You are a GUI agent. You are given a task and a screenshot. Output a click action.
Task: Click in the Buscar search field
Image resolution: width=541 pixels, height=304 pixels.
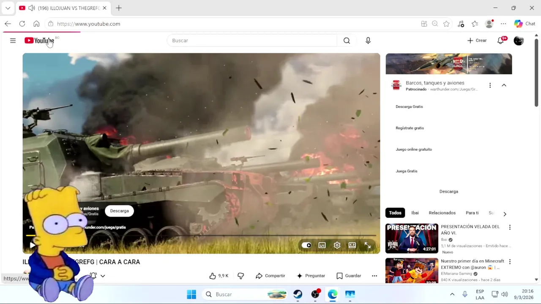252,41
